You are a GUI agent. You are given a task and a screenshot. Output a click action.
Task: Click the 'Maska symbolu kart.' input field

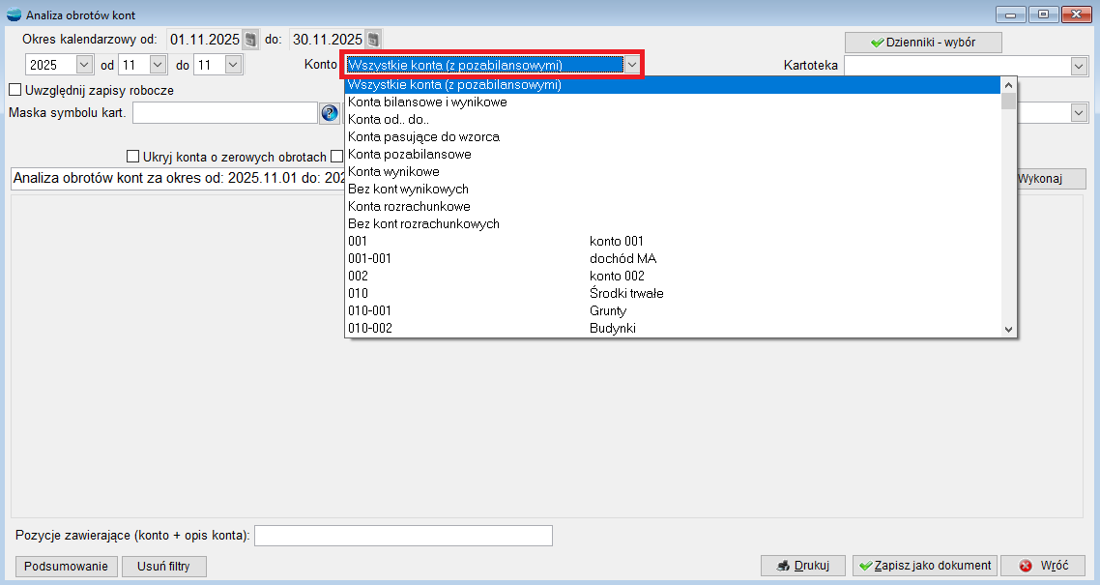click(224, 113)
